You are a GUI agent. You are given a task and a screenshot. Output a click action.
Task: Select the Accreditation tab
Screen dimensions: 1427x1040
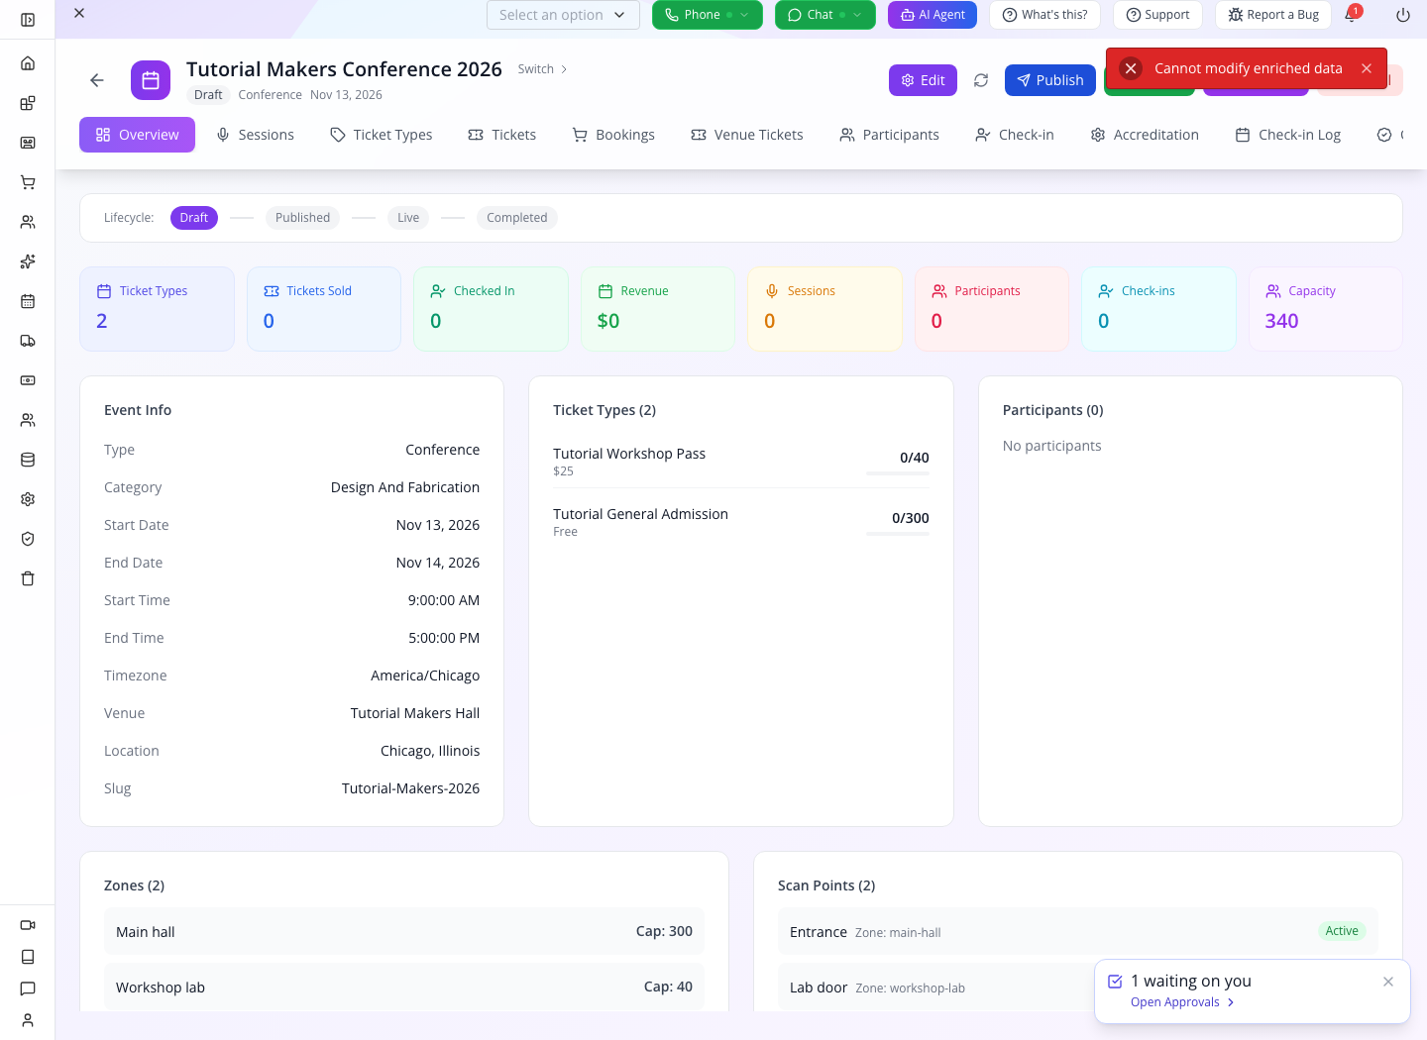tap(1145, 135)
